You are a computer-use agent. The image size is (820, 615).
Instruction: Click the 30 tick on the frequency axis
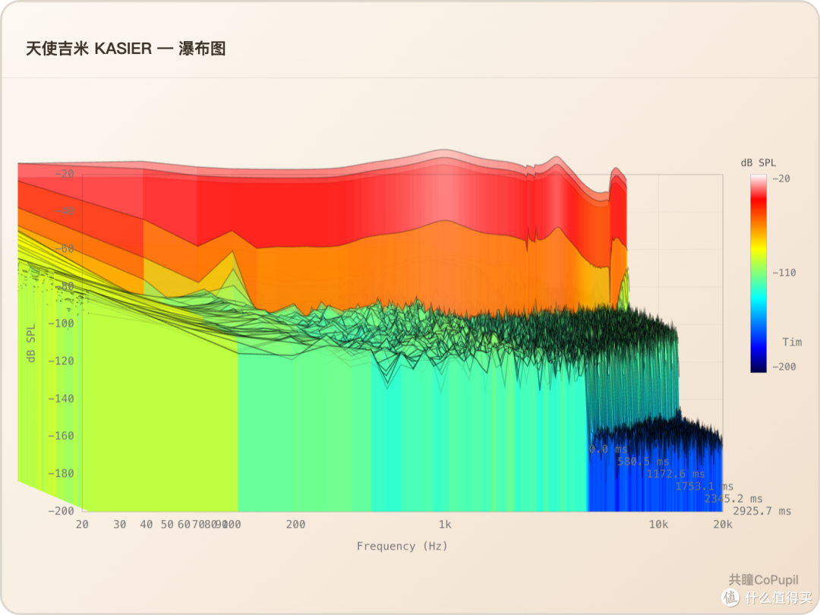[120, 524]
